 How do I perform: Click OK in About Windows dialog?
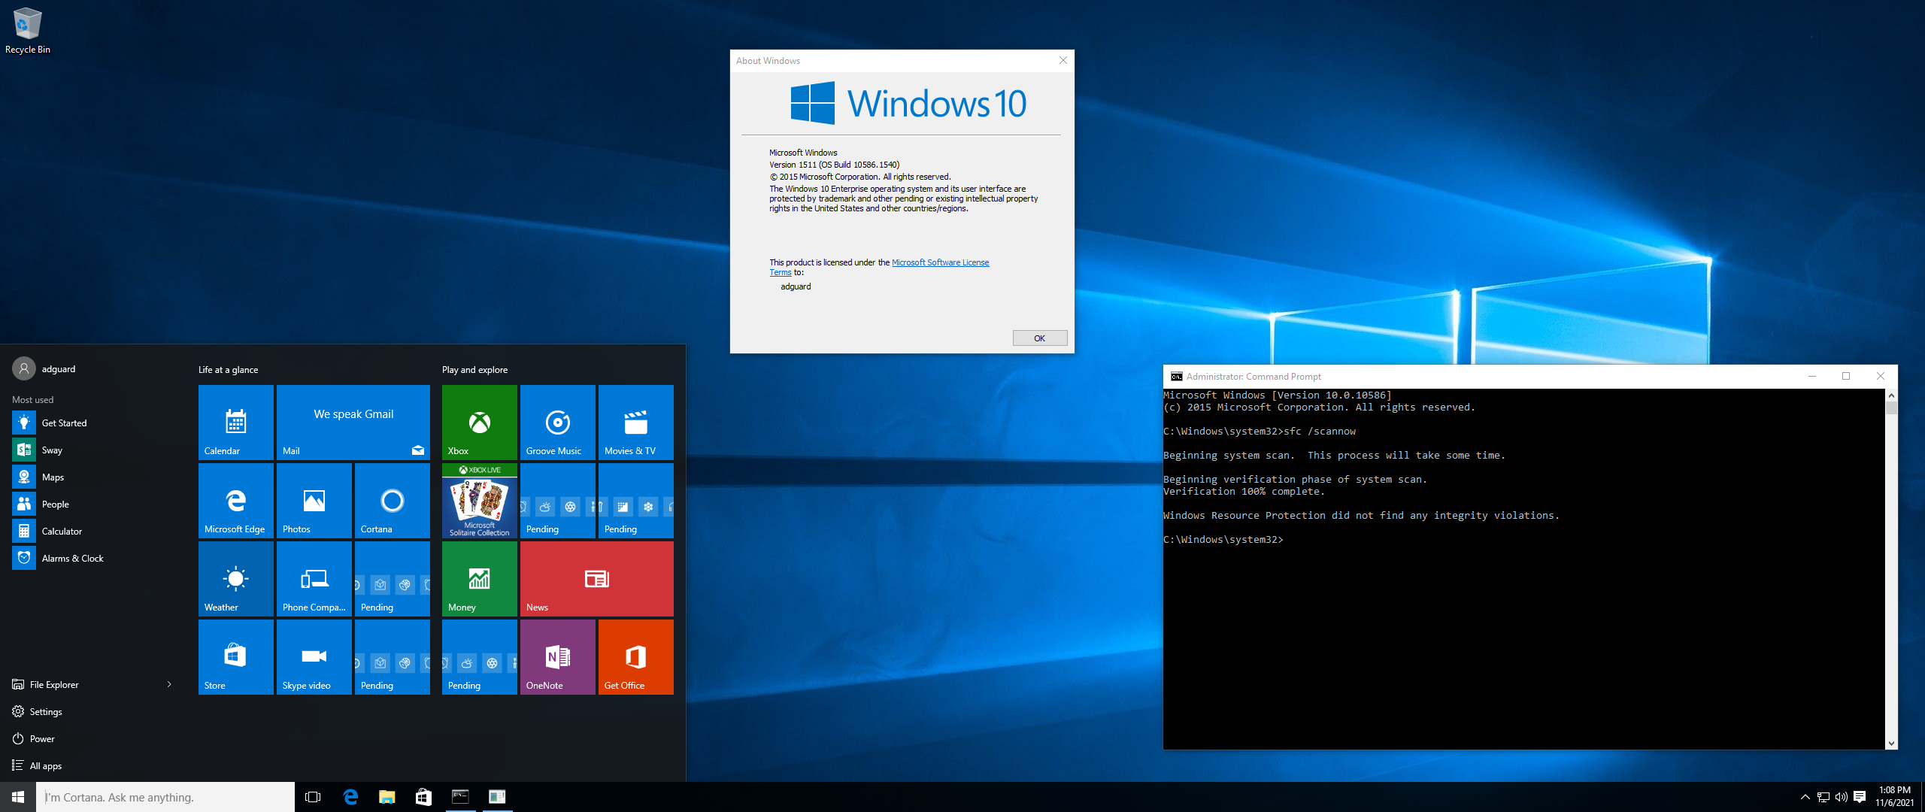click(1040, 338)
